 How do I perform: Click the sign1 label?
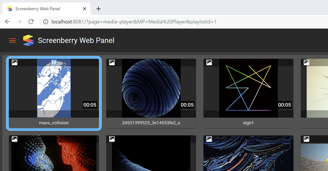tap(248, 123)
